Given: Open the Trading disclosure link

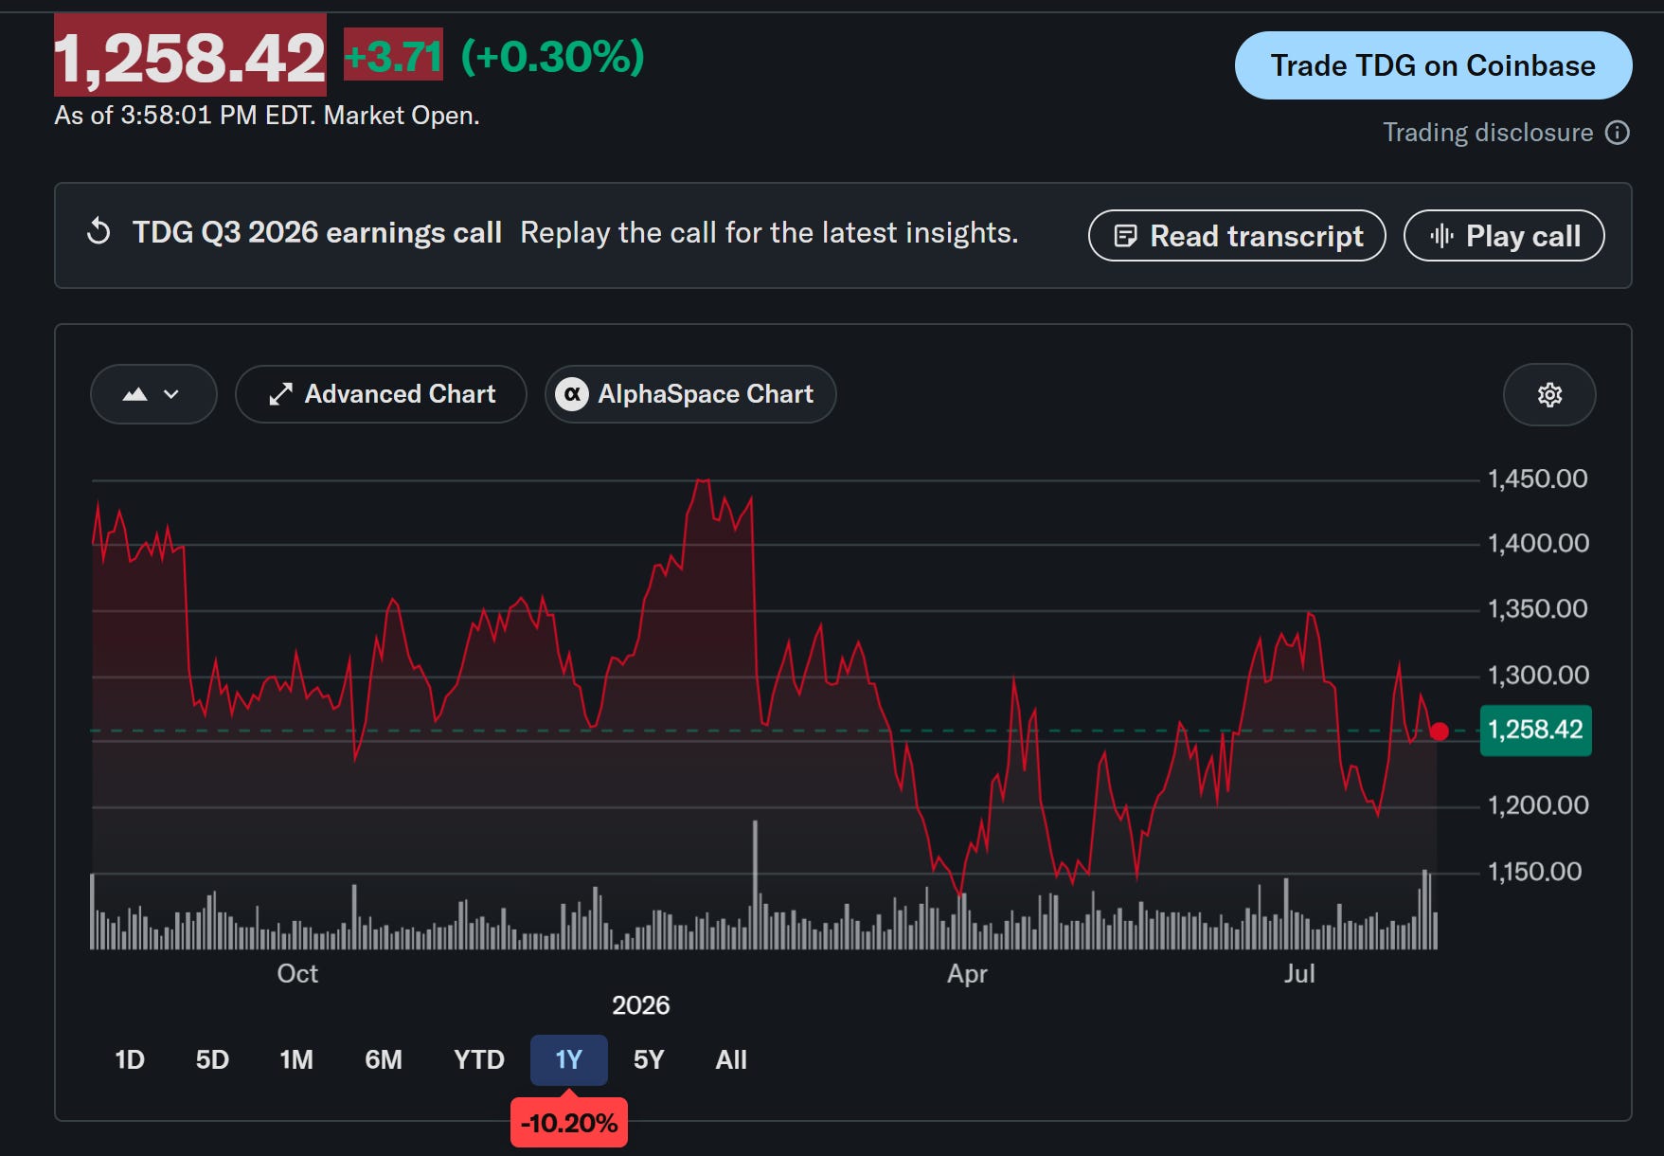Looking at the screenshot, I should pos(1488,133).
